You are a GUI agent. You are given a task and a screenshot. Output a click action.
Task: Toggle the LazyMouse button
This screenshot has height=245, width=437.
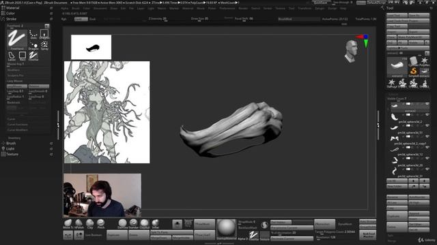(x=17, y=86)
